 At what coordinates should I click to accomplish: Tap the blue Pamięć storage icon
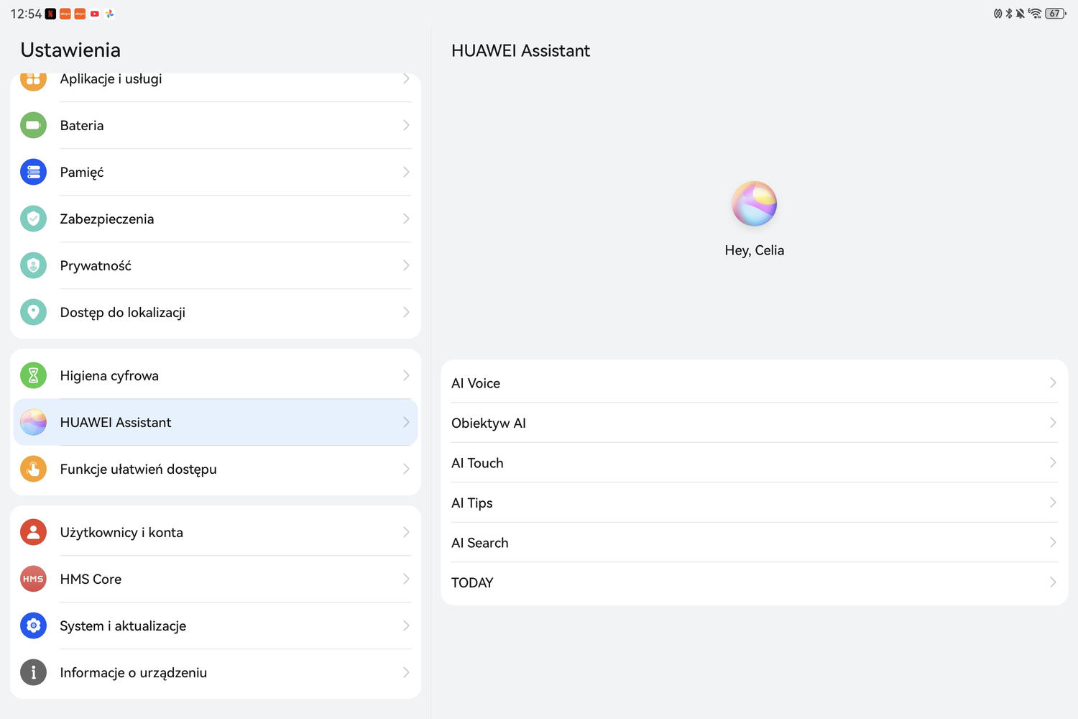33,172
